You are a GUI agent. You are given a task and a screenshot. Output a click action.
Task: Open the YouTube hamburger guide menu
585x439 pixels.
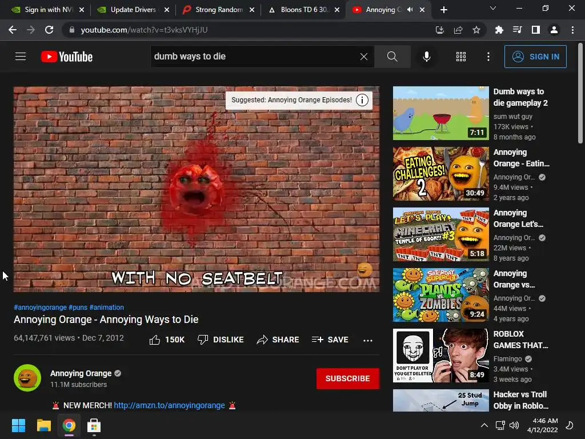[21, 57]
